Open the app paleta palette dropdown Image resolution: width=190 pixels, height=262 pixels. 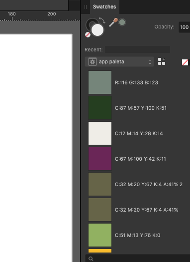coord(119,62)
